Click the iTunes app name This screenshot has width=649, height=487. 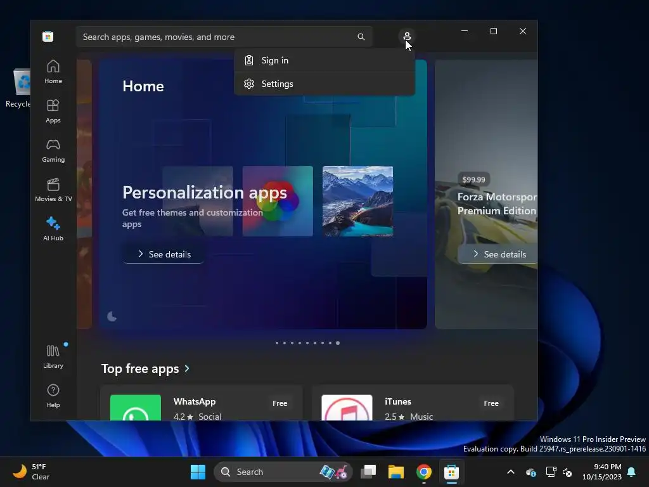[x=398, y=401]
